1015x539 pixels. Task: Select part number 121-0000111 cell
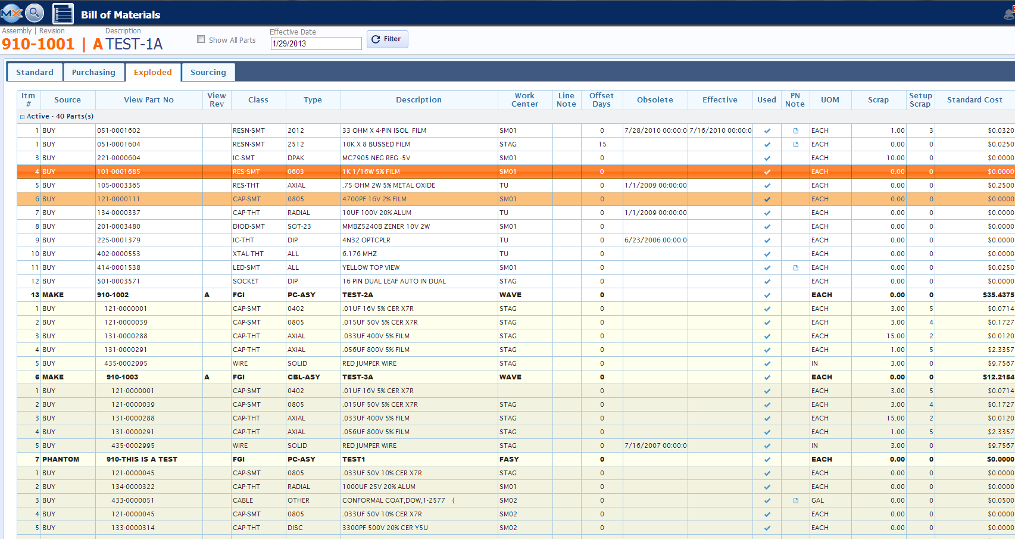pos(149,199)
